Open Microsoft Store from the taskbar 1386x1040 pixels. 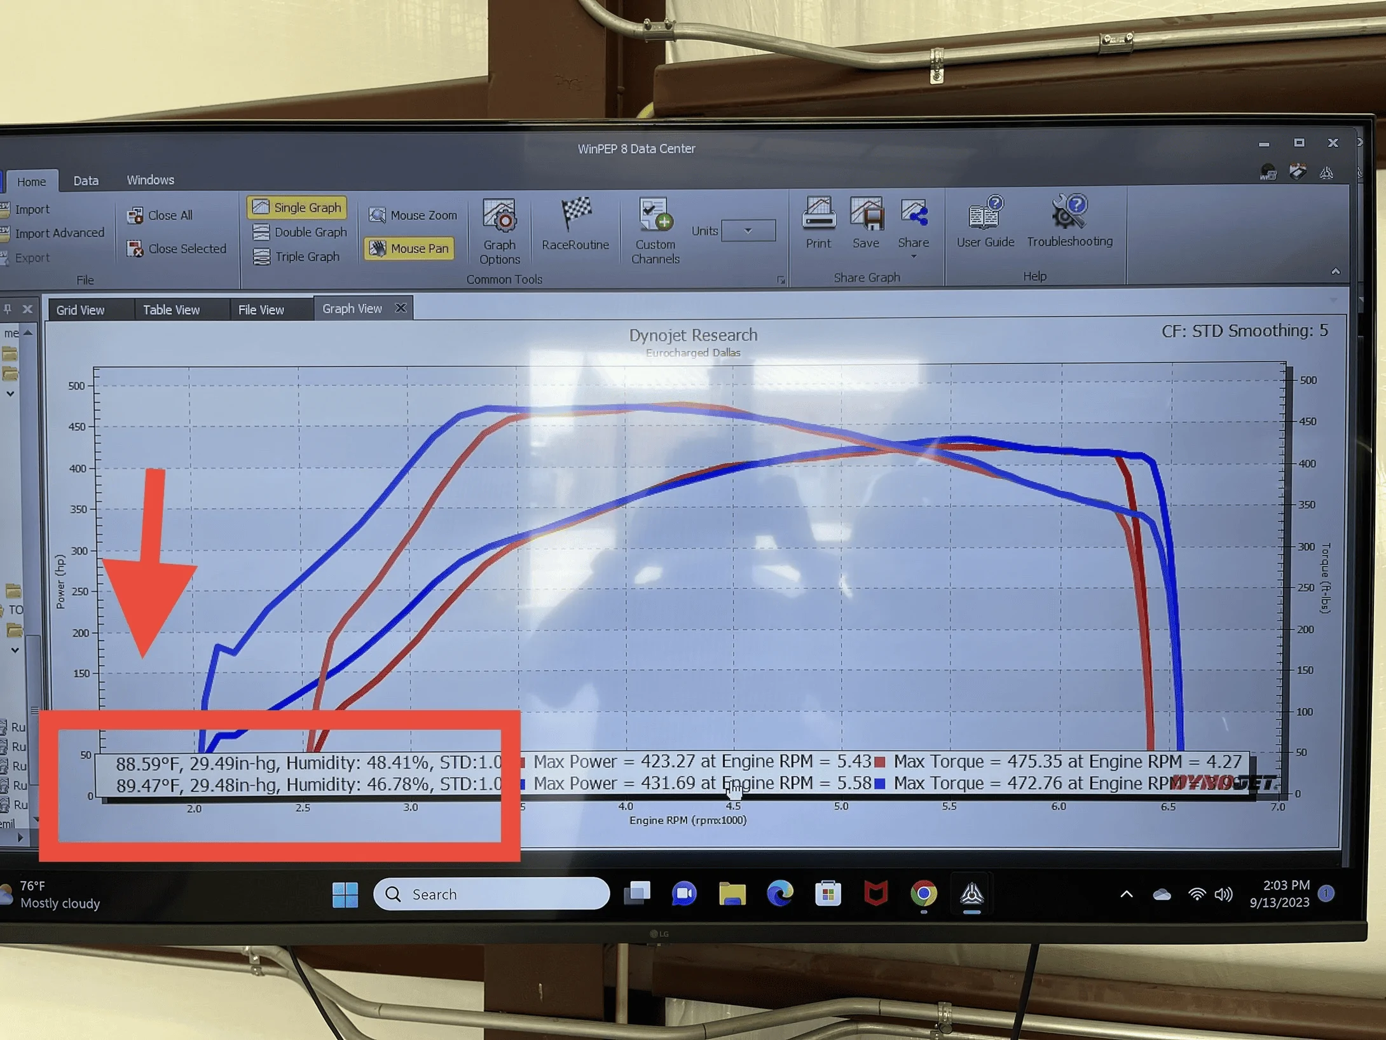(x=828, y=894)
